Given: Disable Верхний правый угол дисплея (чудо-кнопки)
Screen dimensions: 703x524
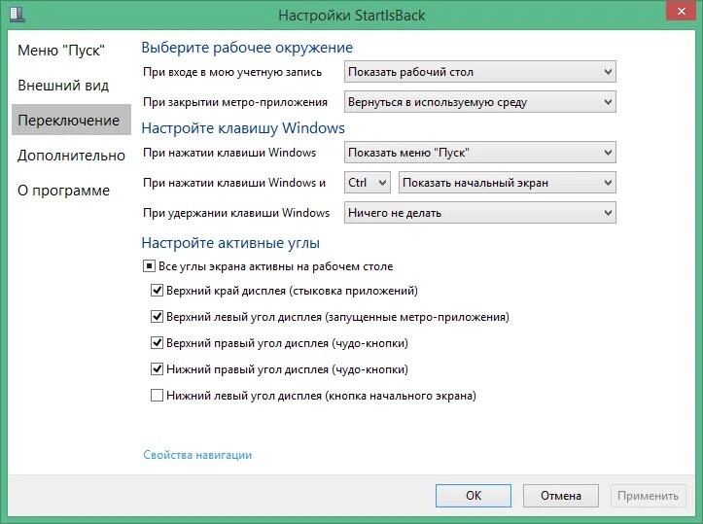Looking at the screenshot, I should click(x=157, y=343).
